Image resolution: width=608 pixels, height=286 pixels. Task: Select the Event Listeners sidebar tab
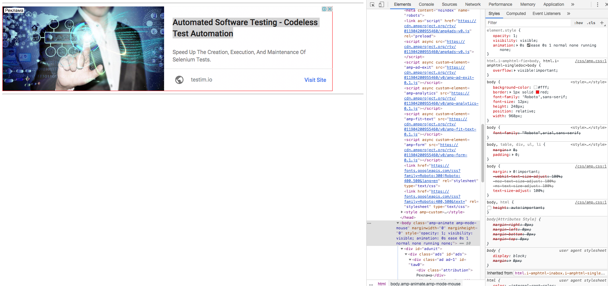pos(546,14)
